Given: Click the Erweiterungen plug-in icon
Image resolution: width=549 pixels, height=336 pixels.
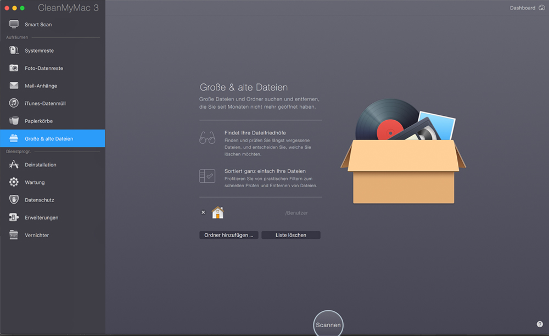Looking at the screenshot, I should [14, 217].
